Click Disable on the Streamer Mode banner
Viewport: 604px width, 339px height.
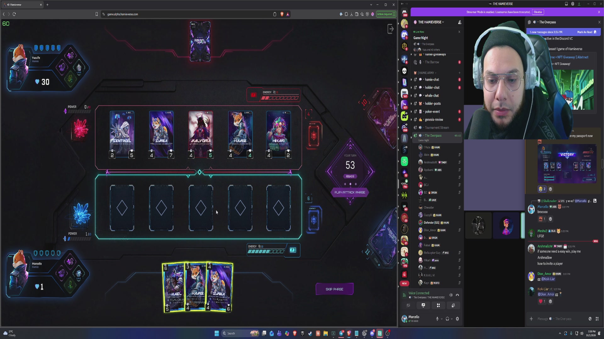pos(538,12)
